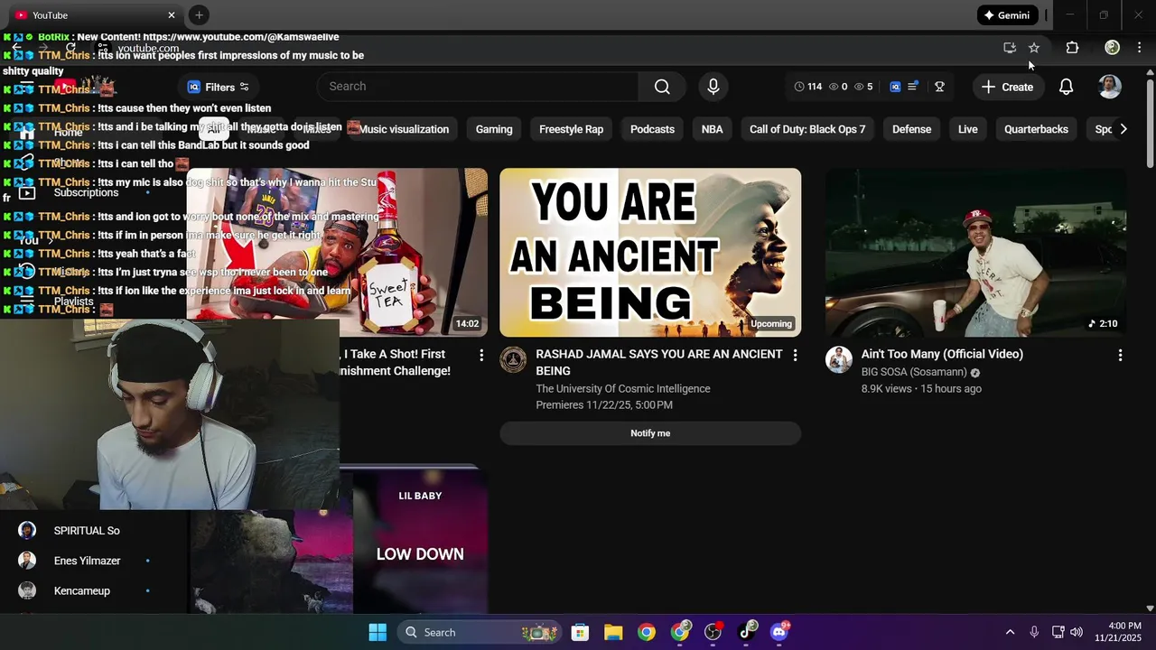Click the search magnifier button

point(662,87)
